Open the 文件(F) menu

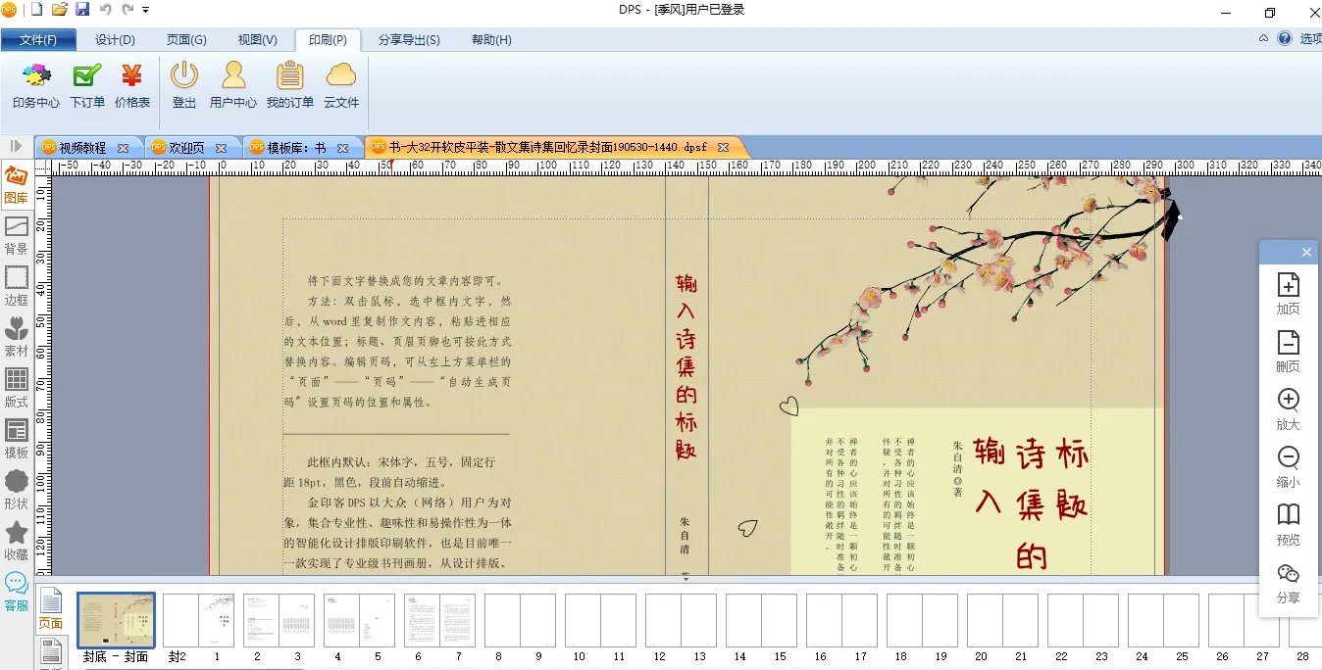(38, 40)
